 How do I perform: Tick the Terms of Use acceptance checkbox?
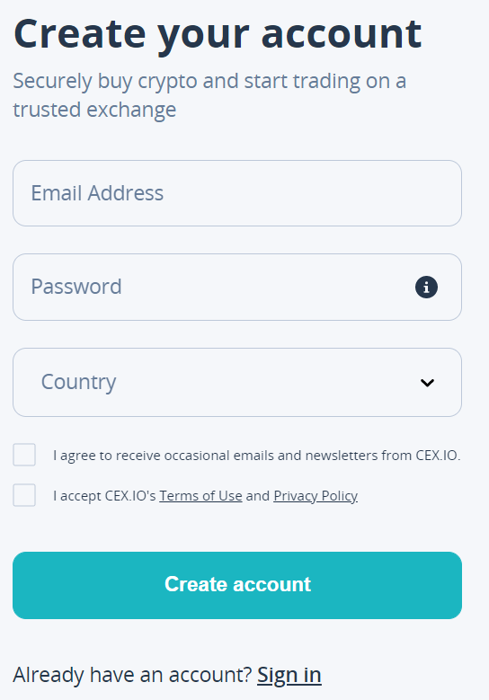[24, 495]
